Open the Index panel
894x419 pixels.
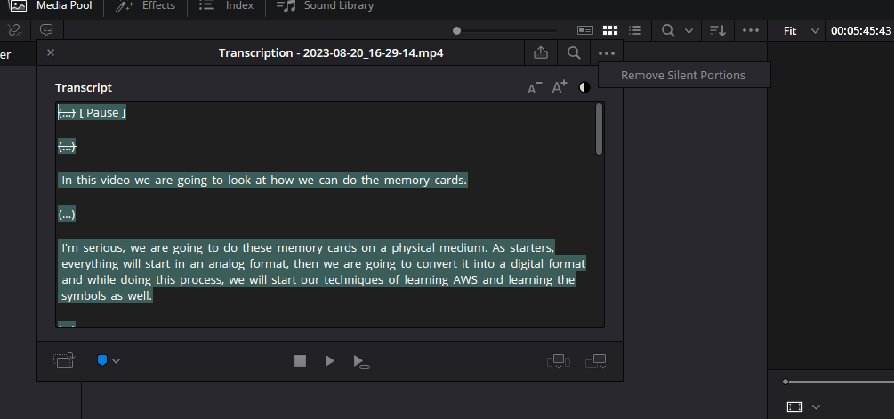coord(226,5)
